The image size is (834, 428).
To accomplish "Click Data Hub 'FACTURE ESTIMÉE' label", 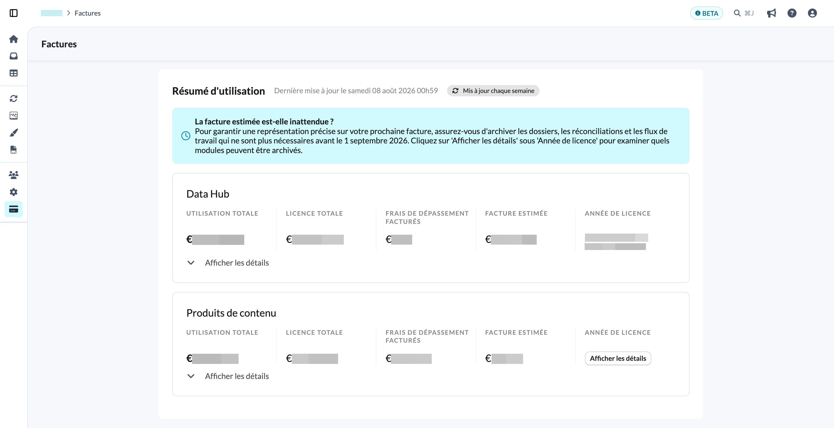I will 516,213.
